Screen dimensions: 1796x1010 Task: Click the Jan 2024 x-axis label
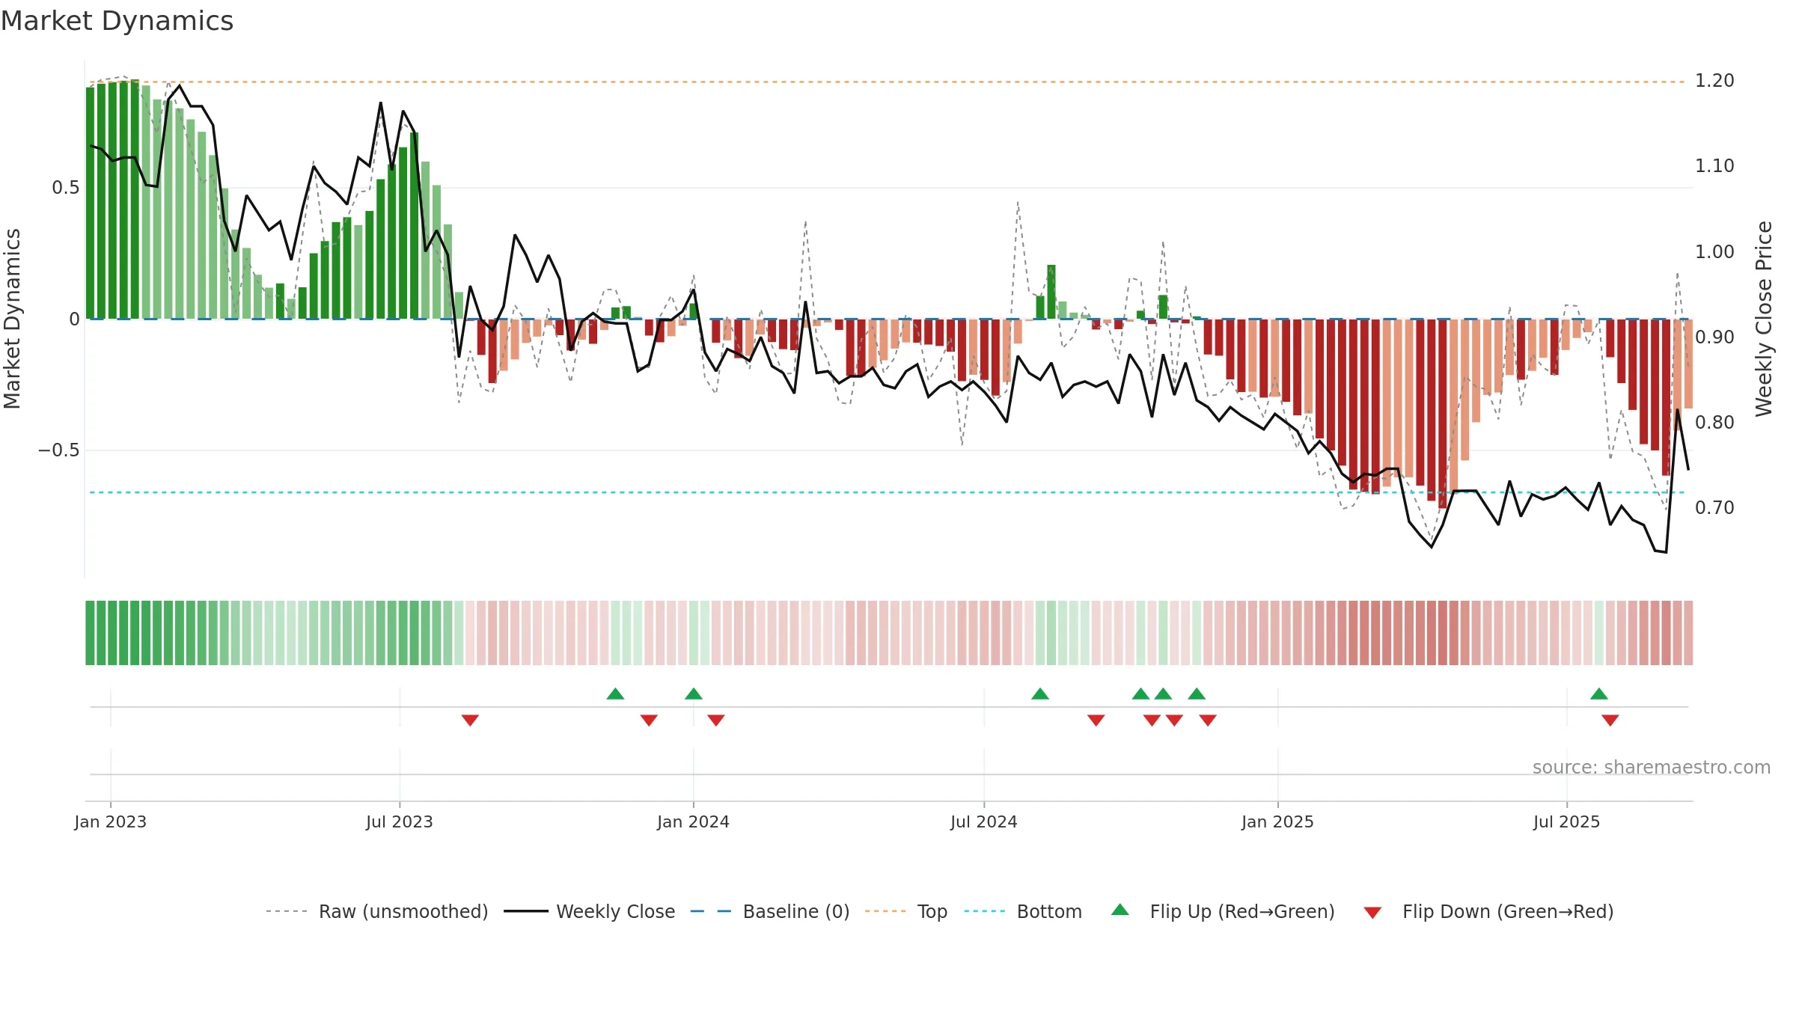click(694, 821)
